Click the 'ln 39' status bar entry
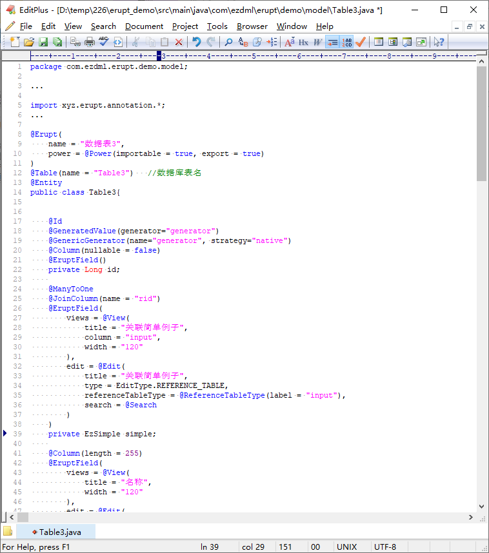 coord(210,547)
